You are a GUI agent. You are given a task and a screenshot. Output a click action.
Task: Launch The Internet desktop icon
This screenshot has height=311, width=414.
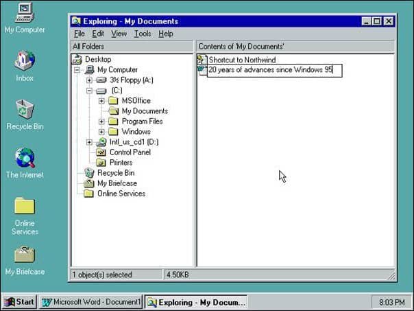coord(25,158)
